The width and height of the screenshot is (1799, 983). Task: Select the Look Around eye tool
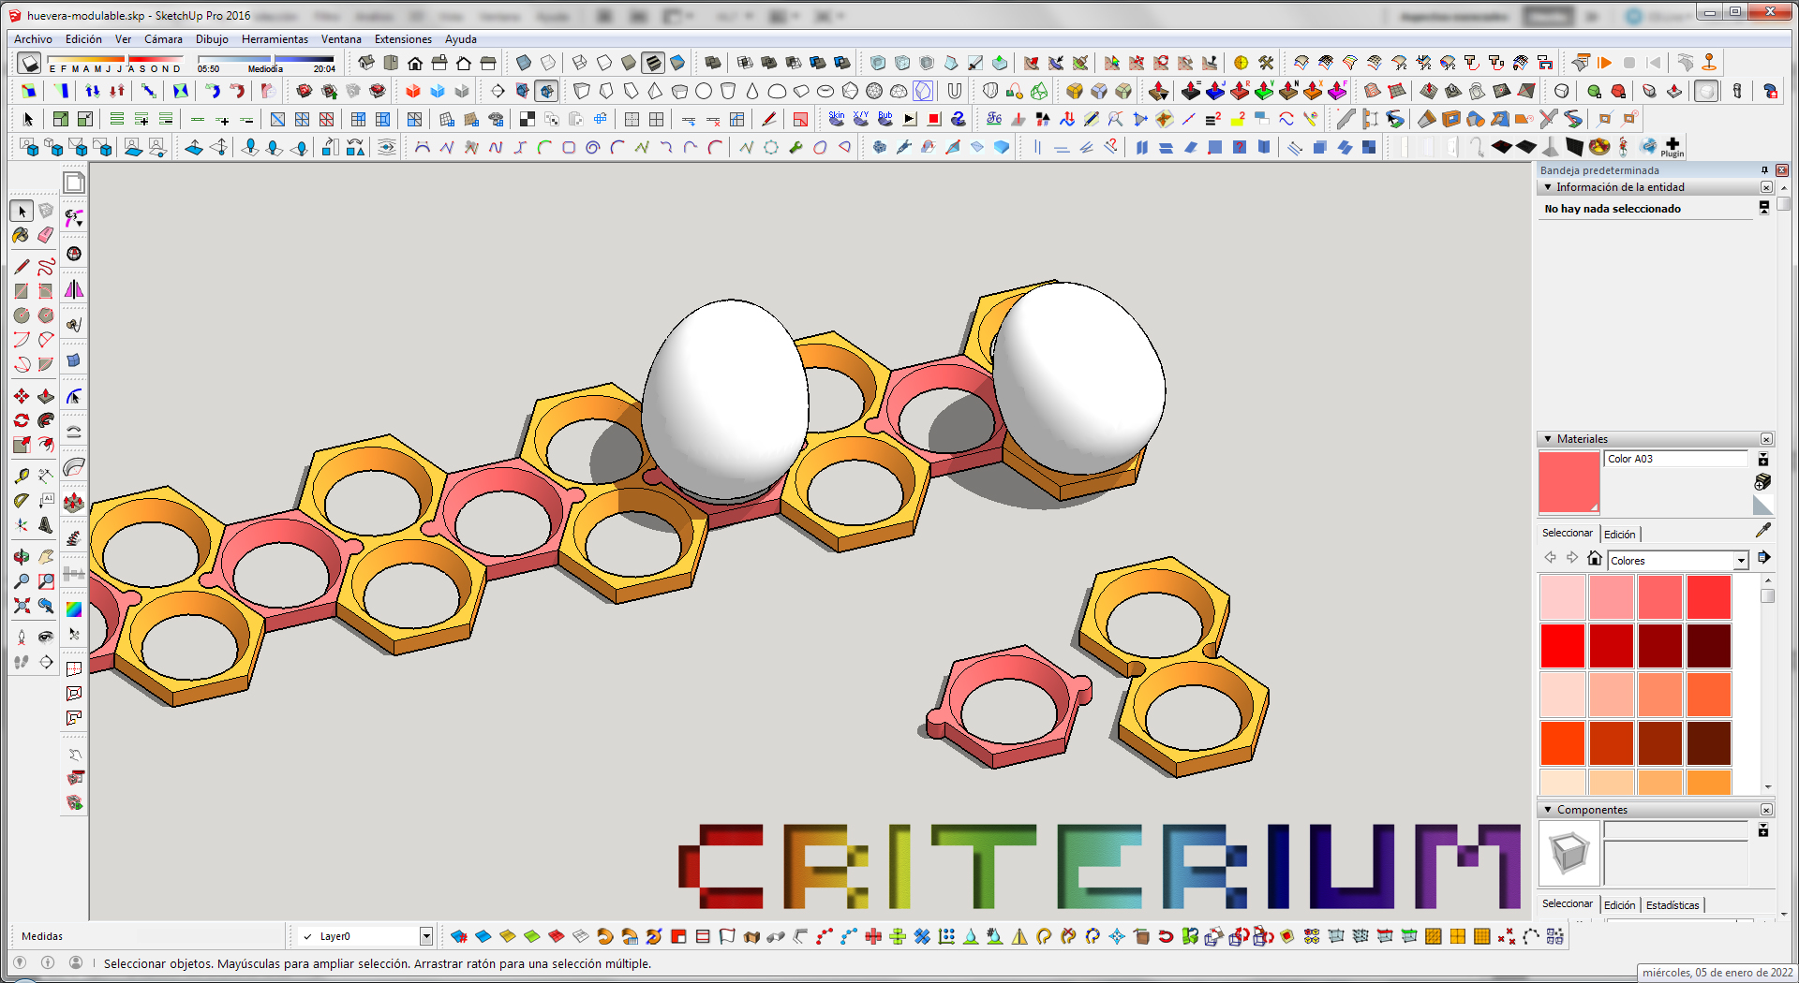[46, 638]
